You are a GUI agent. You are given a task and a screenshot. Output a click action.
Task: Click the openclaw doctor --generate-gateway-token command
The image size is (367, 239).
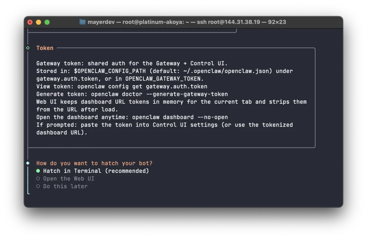(x=159, y=94)
